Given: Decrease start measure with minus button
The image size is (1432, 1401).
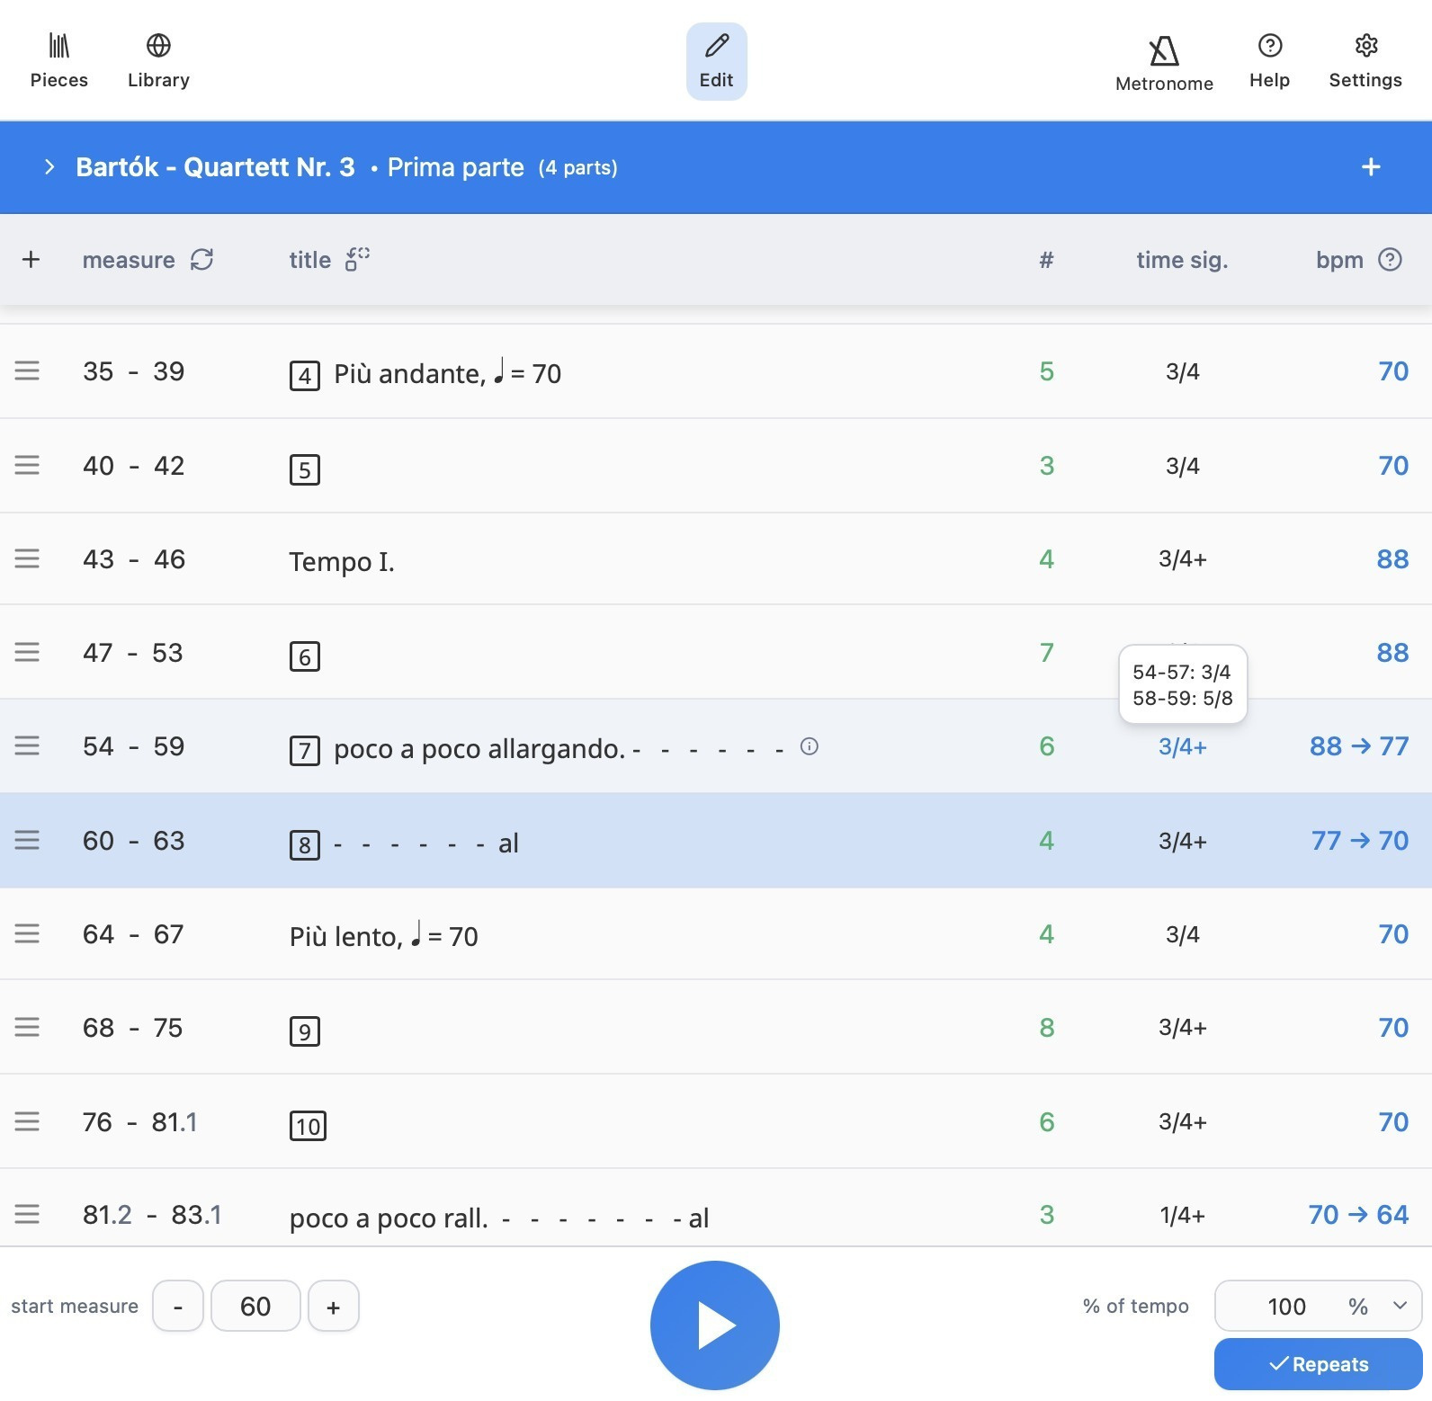Looking at the screenshot, I should point(178,1306).
